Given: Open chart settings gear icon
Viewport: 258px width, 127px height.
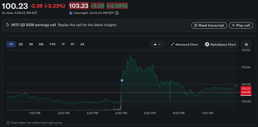Looking at the screenshot, I should [x=246, y=45].
